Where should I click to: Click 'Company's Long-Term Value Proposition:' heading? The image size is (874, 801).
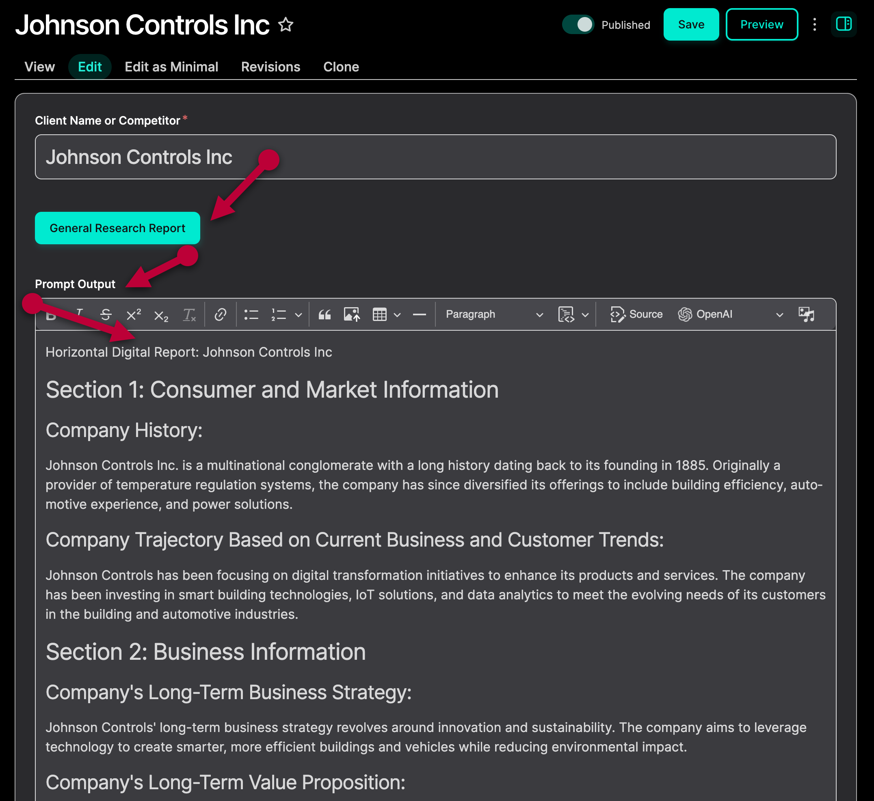225,782
